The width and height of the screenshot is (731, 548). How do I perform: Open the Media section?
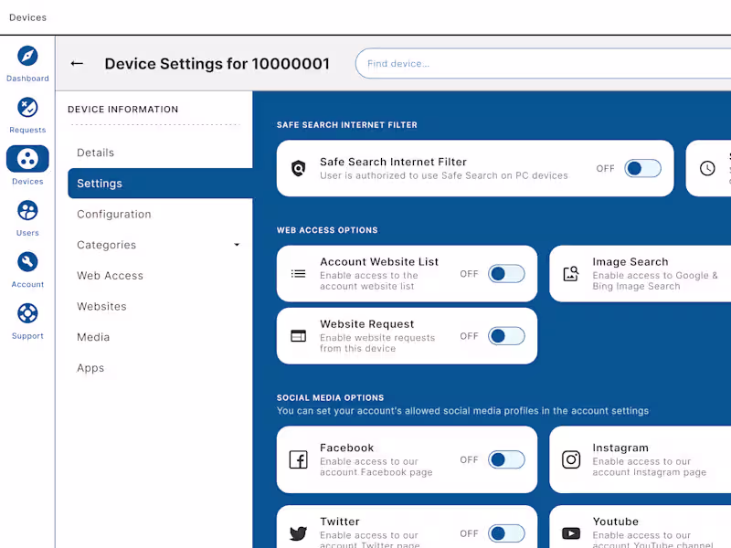93,337
